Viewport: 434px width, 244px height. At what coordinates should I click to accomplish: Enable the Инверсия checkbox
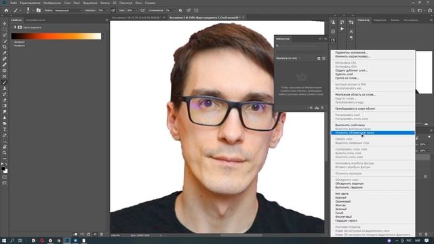point(13,45)
